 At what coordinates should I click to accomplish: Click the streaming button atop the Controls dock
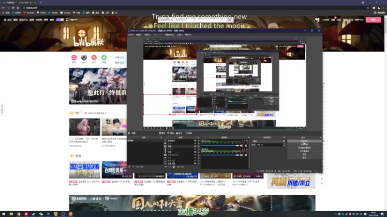pos(304,141)
